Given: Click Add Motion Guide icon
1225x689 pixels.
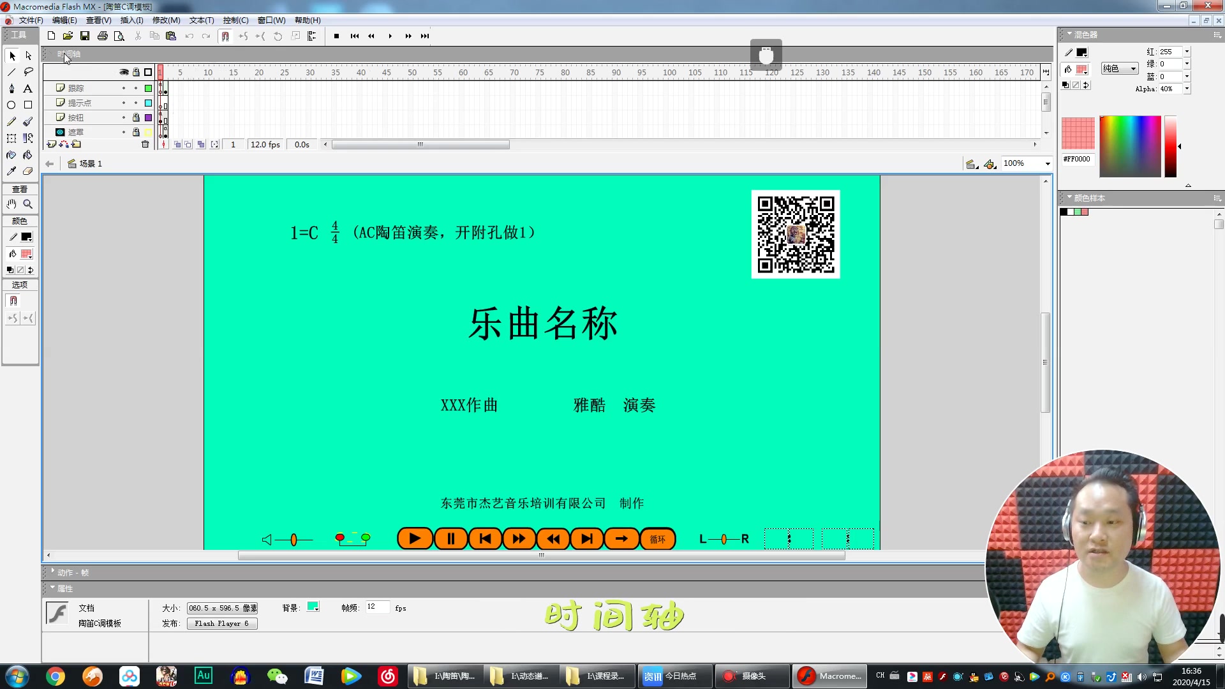Looking at the screenshot, I should tap(64, 145).
